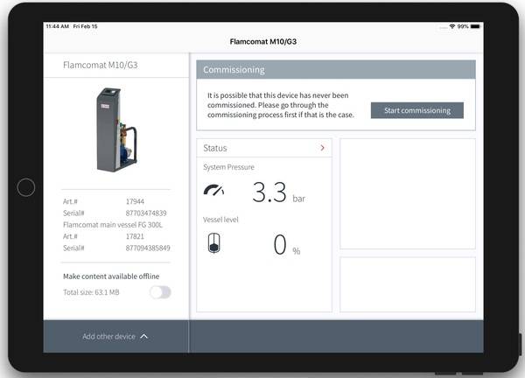Toggle make content available offline switch
525x378 pixels.
tap(160, 292)
